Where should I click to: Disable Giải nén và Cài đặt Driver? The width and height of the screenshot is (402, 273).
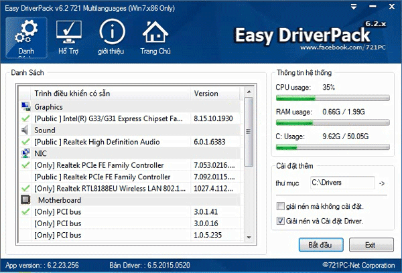pyautogui.click(x=281, y=221)
